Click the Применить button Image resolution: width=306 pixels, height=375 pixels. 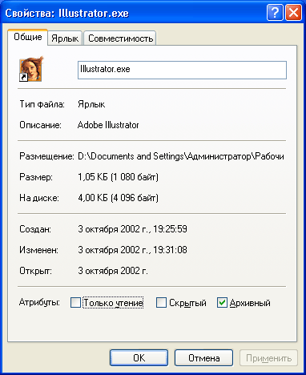point(268,358)
